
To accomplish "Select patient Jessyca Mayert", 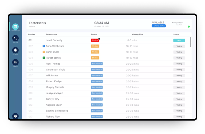I will click(x=54, y=93).
